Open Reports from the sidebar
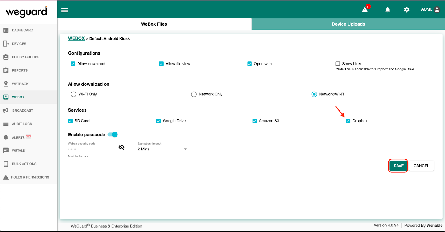This screenshot has height=232, width=445. tap(28, 70)
